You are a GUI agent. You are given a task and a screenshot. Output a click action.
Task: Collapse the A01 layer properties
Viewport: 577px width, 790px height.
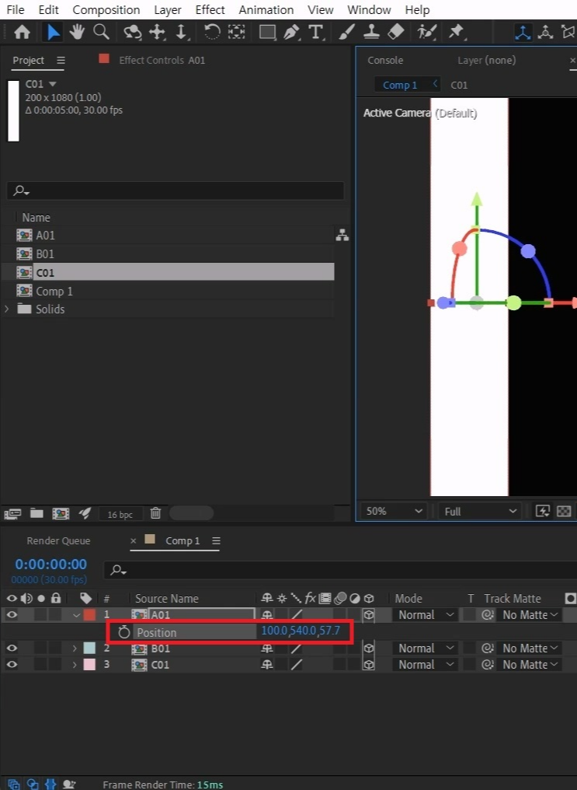click(76, 615)
